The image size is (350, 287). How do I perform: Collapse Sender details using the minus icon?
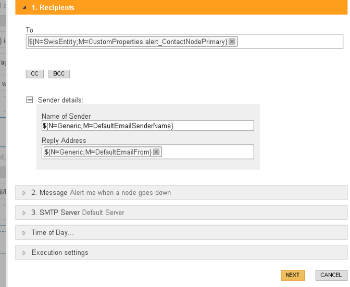pyautogui.click(x=30, y=99)
